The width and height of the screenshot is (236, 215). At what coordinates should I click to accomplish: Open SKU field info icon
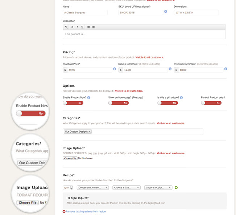click(166, 12)
